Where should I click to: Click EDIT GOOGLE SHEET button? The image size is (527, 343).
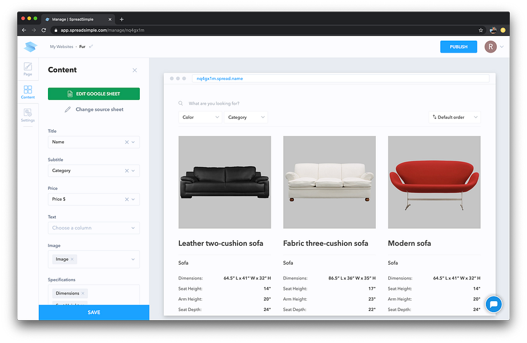tap(94, 94)
